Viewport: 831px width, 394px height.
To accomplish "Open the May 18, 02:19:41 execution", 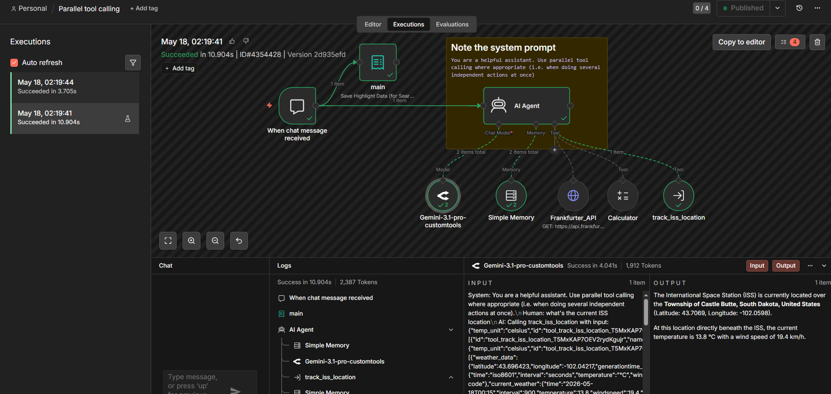I will 75,118.
